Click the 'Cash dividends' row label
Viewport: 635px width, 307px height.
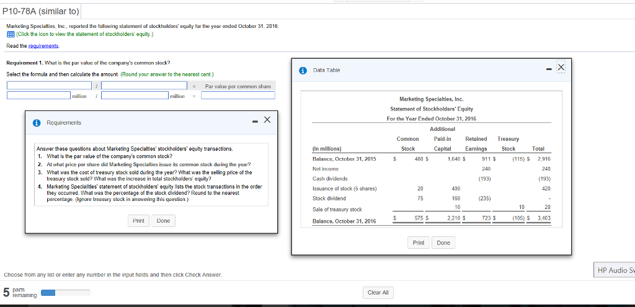coord(329,179)
